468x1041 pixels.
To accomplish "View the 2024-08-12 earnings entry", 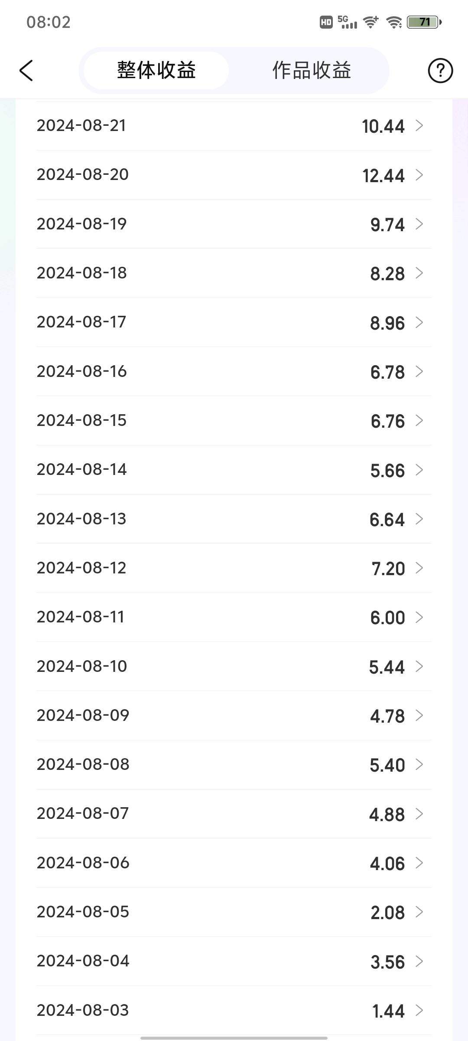I will click(x=234, y=568).
